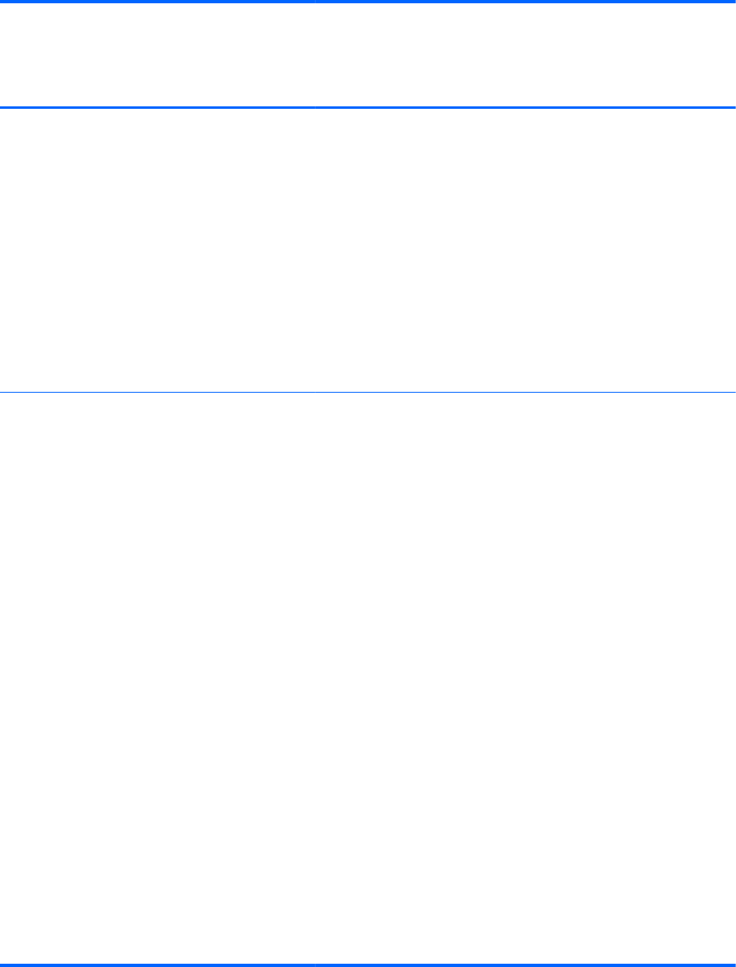Click the empty header cell in left column
736x967 pixels.
pos(157,55)
